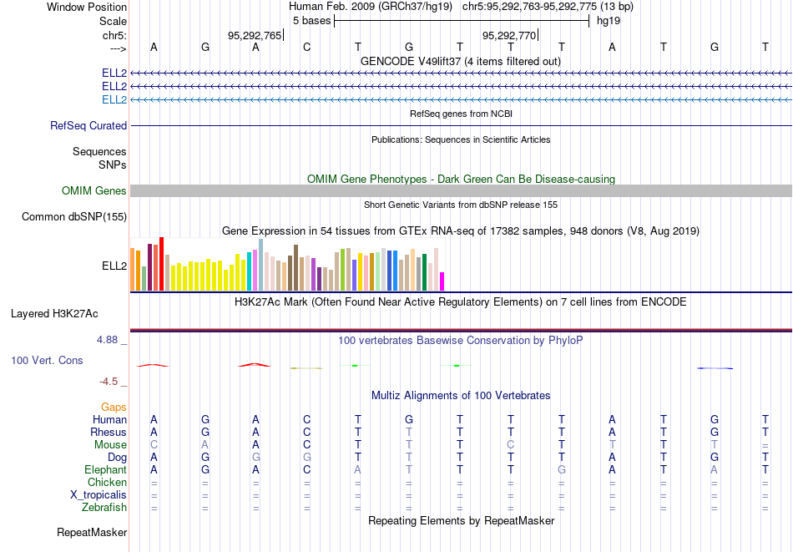Click the RepeatMasker track label

[92, 532]
